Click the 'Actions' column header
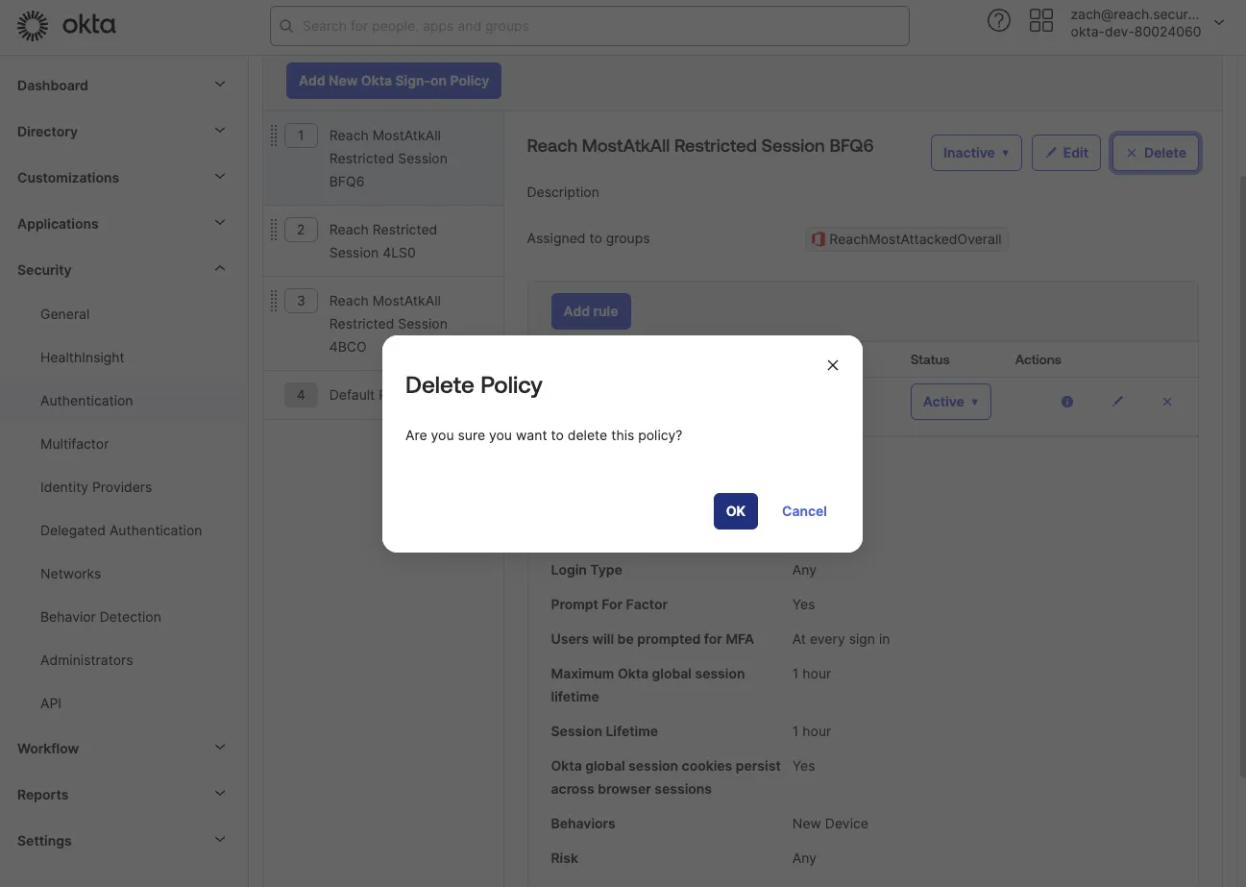This screenshot has width=1246, height=887. click(1038, 359)
